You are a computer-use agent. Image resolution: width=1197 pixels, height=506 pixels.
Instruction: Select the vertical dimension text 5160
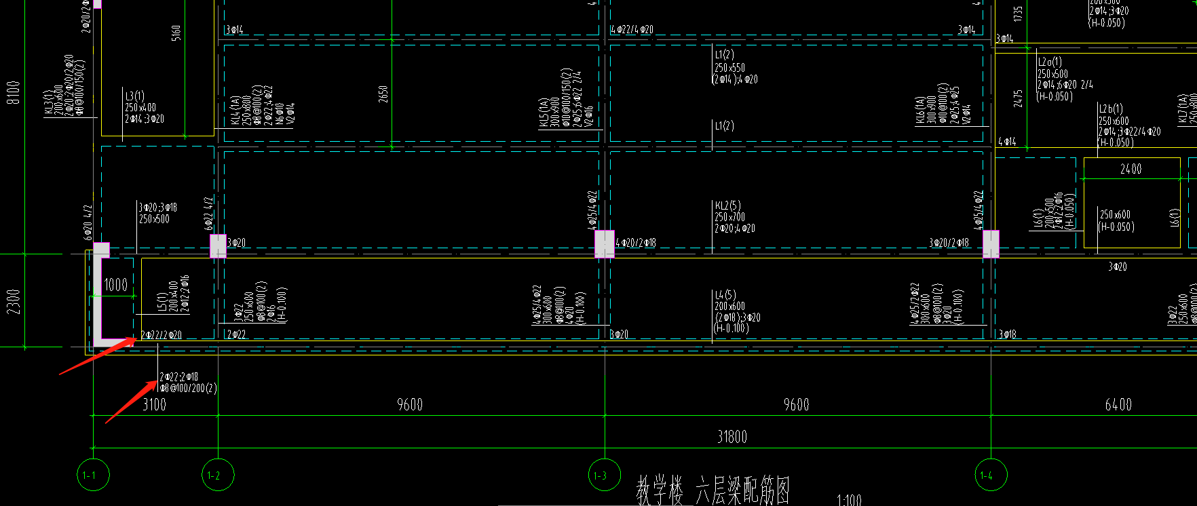coord(176,34)
